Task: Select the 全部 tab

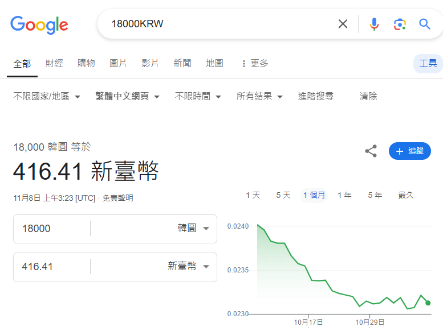Action: pos(22,64)
